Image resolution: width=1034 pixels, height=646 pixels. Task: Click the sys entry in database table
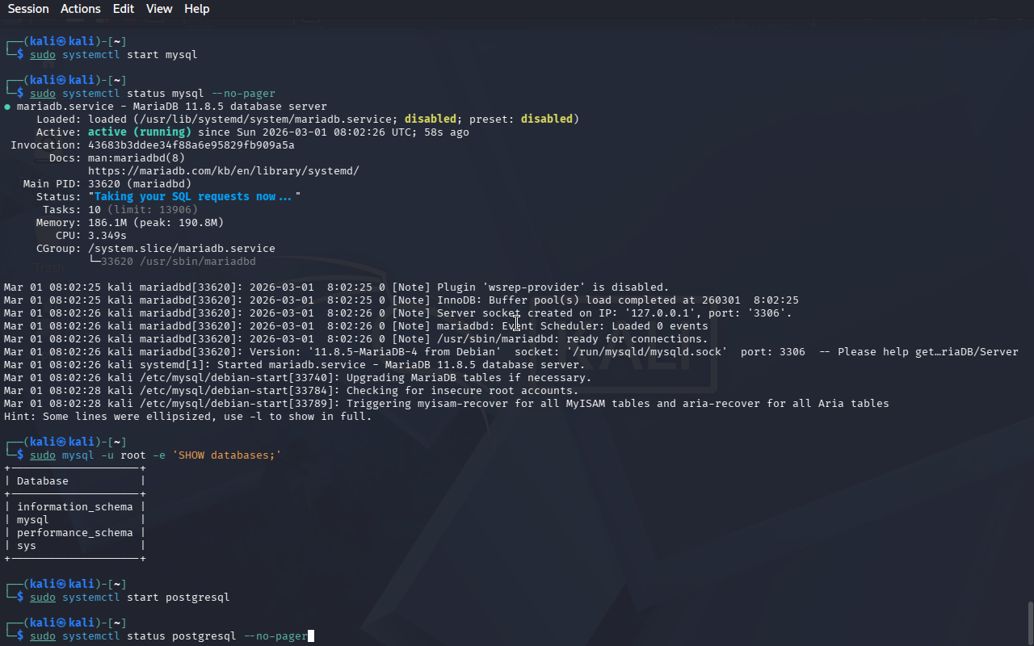[27, 546]
